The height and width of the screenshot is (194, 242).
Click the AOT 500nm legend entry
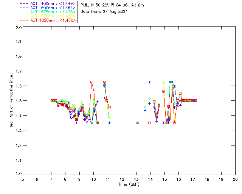click(x=48, y=8)
